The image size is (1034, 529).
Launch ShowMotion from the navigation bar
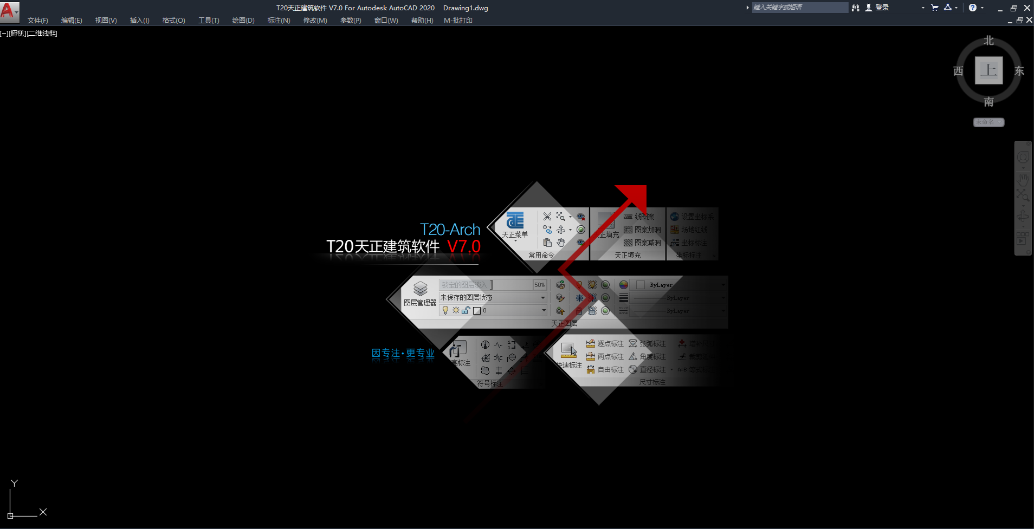[x=1023, y=238]
